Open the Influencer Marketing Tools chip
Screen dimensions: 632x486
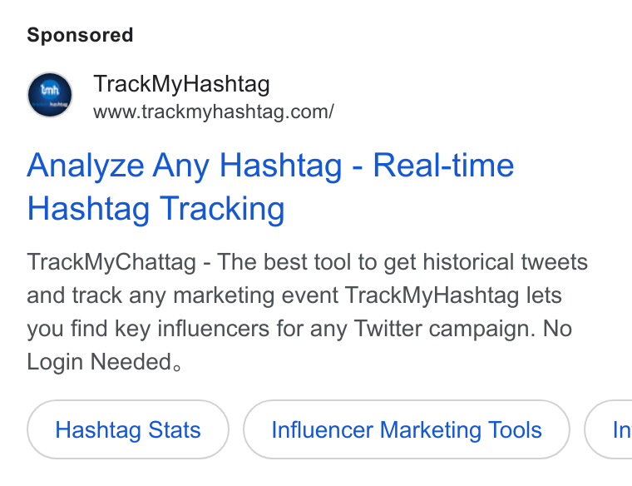point(407,429)
